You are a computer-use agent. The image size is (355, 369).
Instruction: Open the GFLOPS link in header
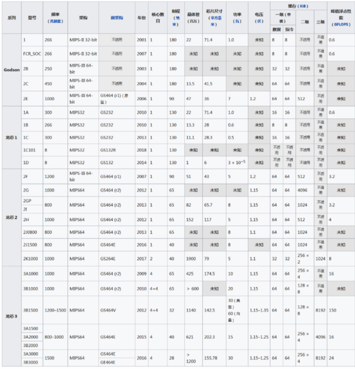341,24
